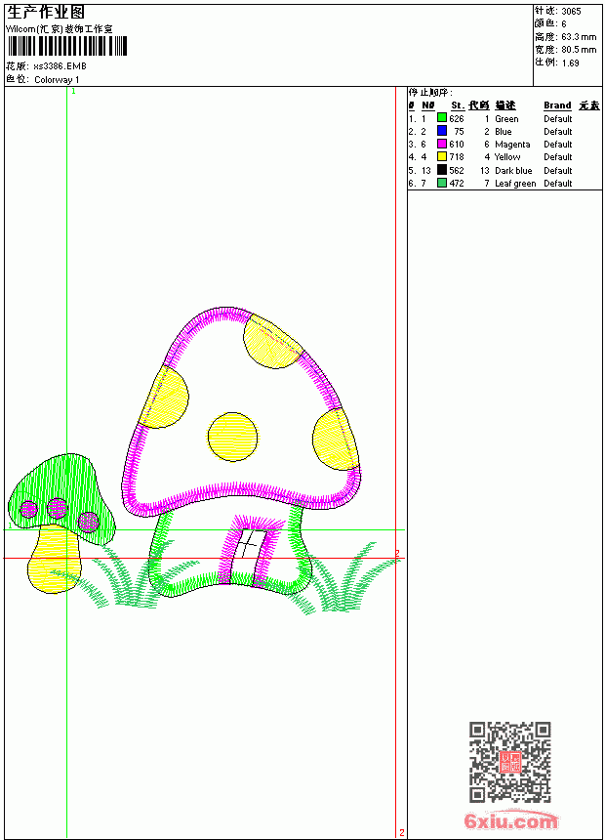Click the red marker number 2 at bottom
The width and height of the screenshot is (605, 840).
click(402, 832)
